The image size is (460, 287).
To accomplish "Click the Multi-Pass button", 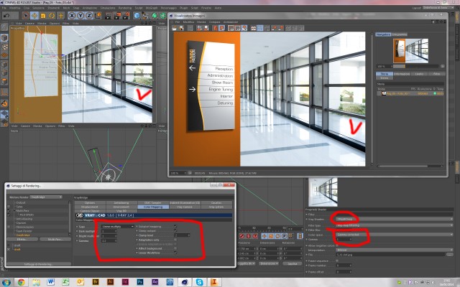I will [x=55, y=239].
